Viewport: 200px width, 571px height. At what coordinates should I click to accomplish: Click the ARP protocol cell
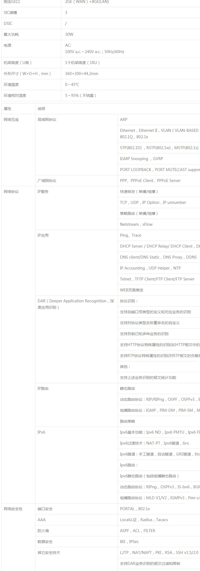[124, 120]
